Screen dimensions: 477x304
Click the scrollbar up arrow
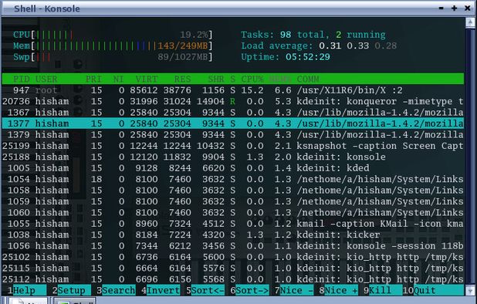tap(470, 22)
